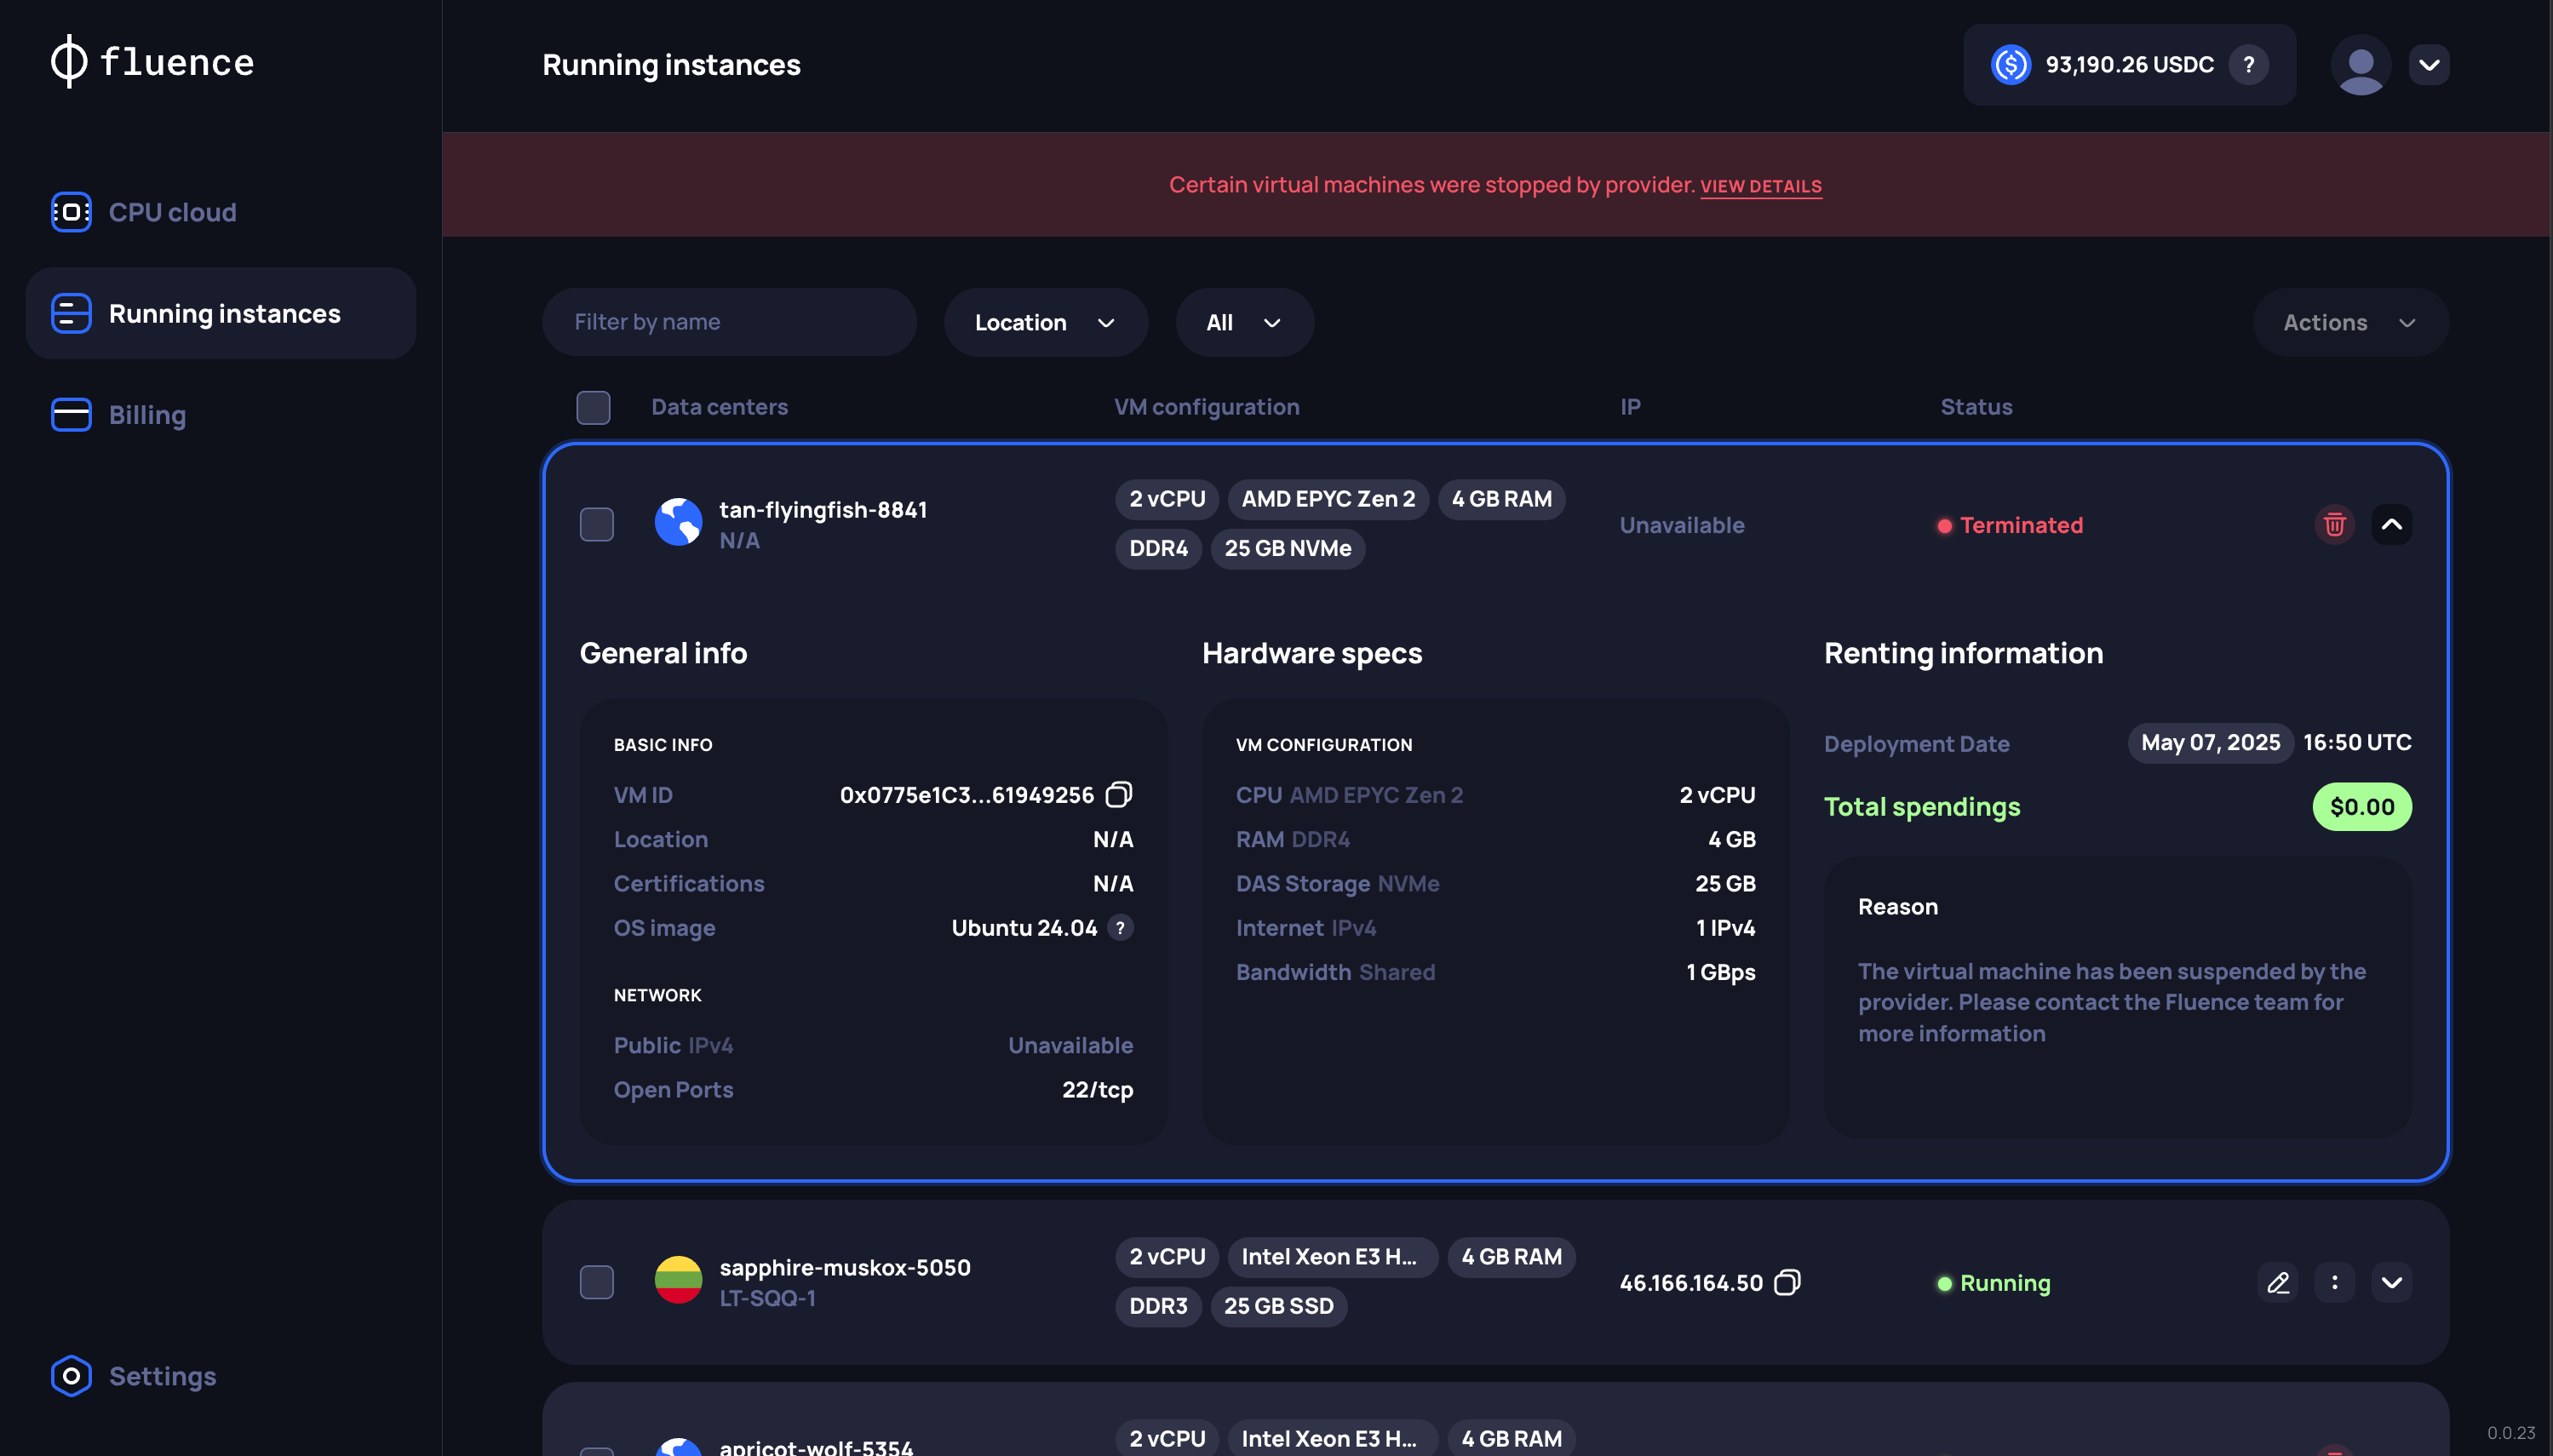Open the Location filter dropdown
The height and width of the screenshot is (1456, 2553).
point(1045,322)
